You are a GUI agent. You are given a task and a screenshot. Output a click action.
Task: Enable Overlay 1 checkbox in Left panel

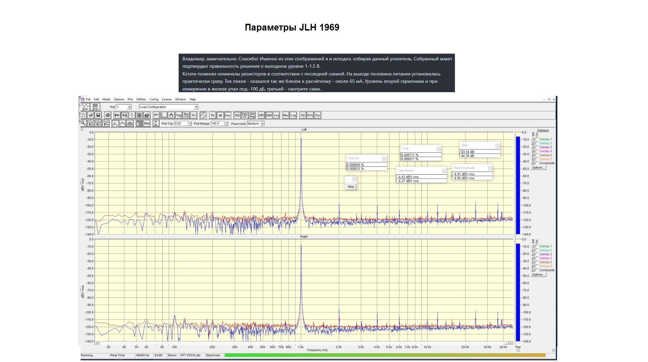pos(537,139)
